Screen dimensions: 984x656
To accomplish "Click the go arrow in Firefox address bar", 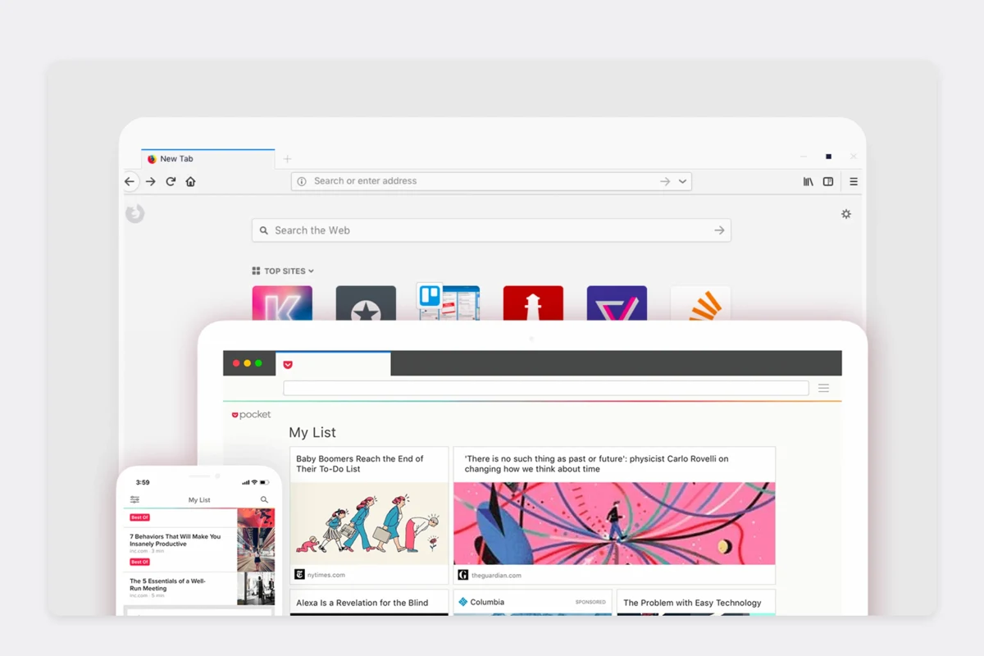I will (665, 181).
